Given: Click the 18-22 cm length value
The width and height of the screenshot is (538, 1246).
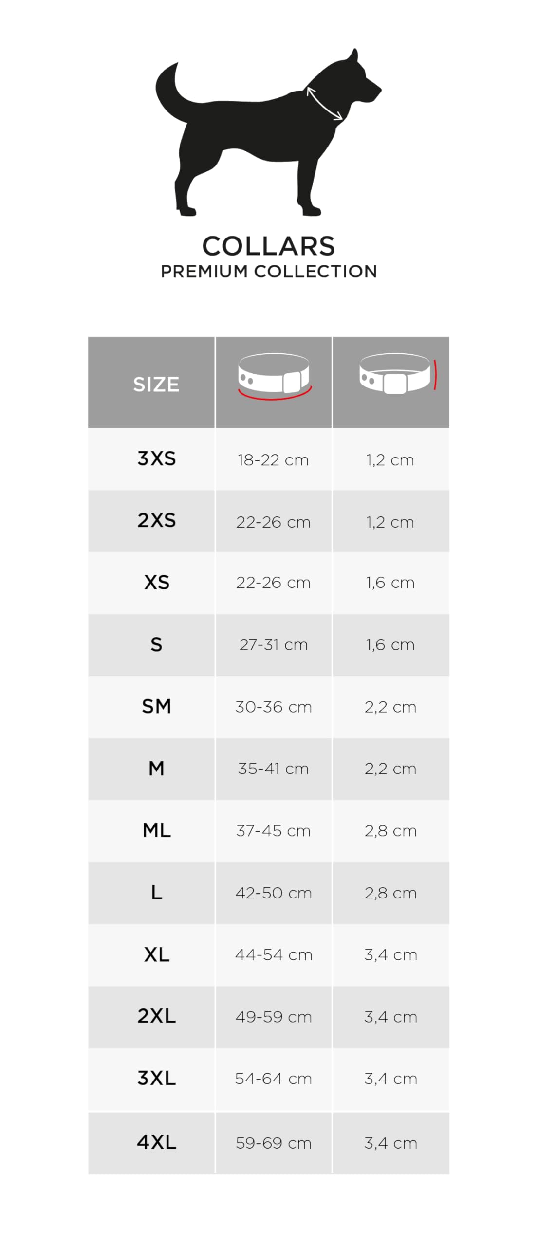Looking at the screenshot, I should click(273, 460).
